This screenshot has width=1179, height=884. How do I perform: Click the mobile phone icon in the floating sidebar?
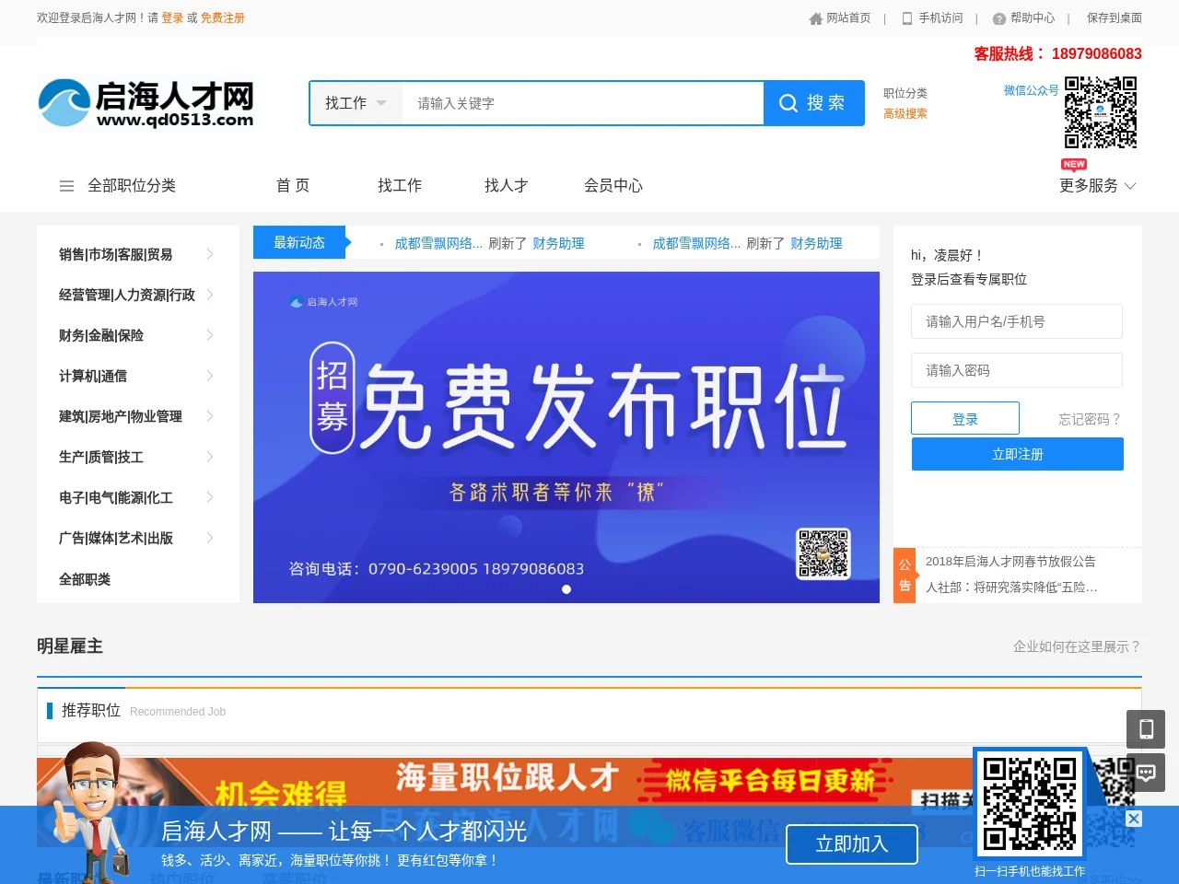click(1146, 729)
